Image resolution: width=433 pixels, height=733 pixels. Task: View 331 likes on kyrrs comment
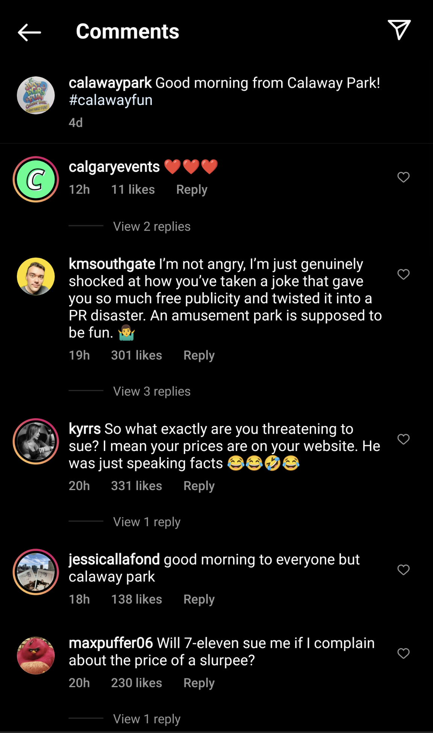(x=136, y=486)
